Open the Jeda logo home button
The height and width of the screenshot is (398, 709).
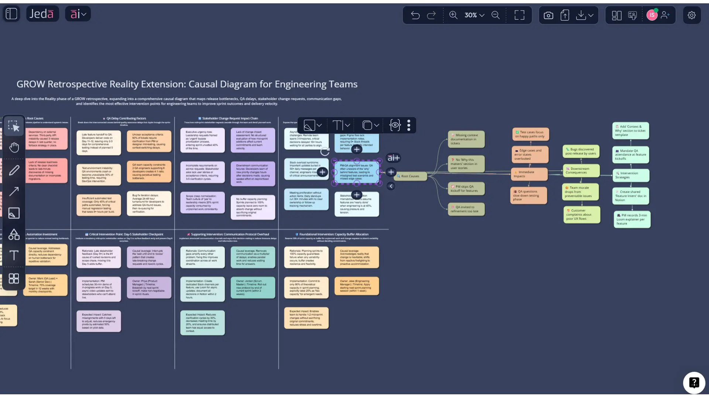[x=42, y=14]
